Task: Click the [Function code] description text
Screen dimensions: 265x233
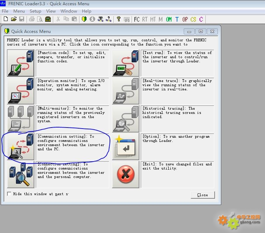Action: pyautogui.click(x=72, y=57)
